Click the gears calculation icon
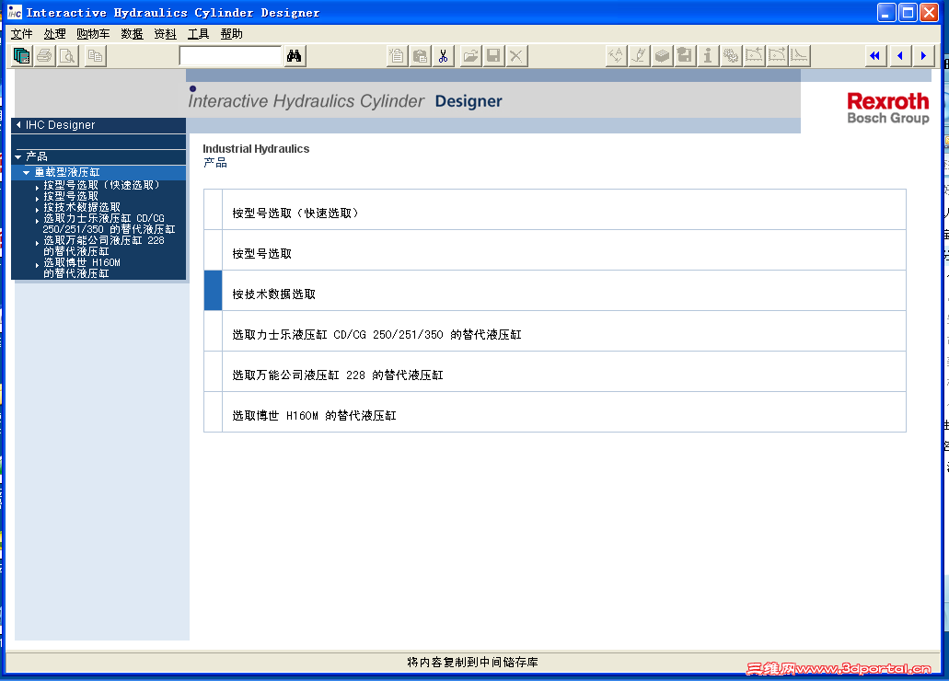The width and height of the screenshot is (949, 681). coord(731,56)
